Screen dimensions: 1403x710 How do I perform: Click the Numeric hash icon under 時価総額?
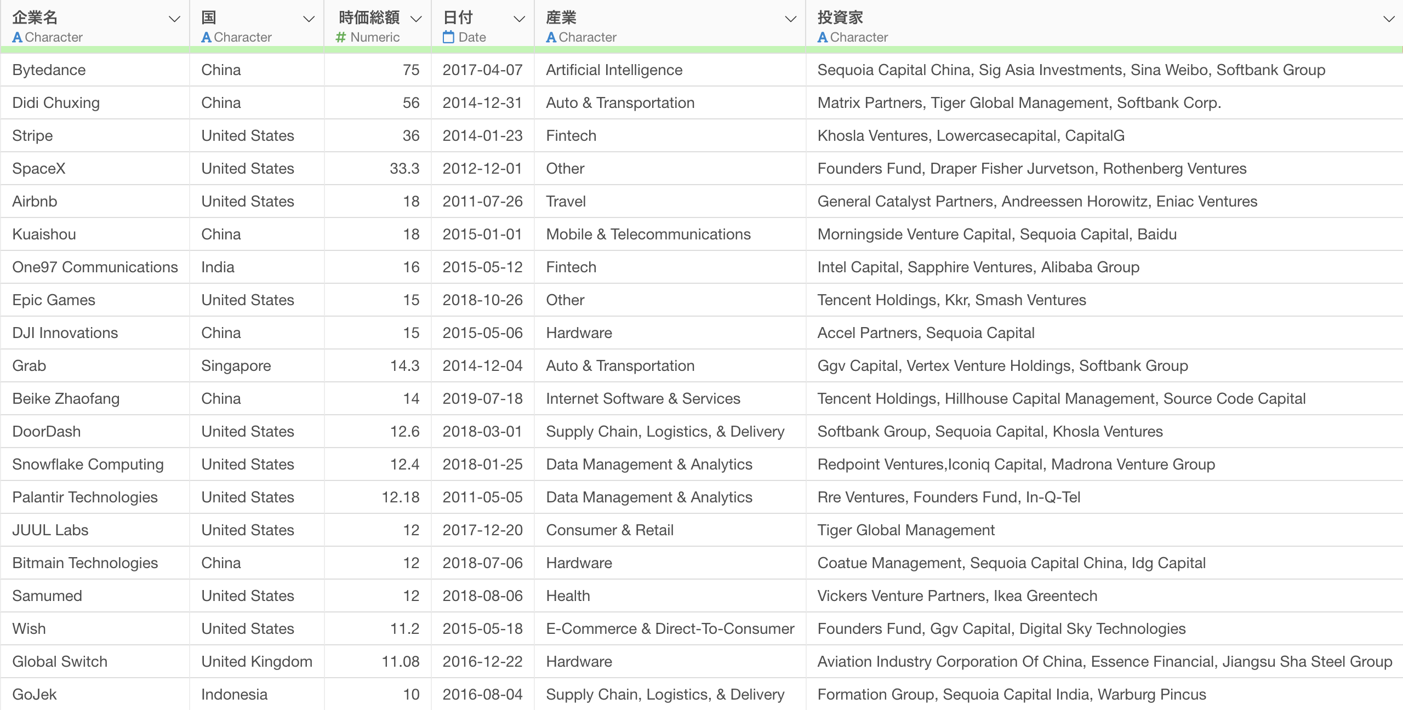pyautogui.click(x=341, y=37)
